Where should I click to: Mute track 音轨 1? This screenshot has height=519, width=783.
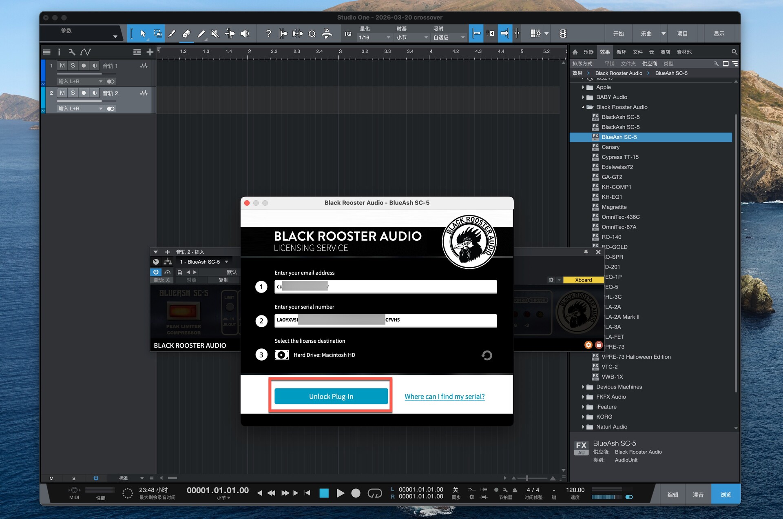(x=62, y=66)
